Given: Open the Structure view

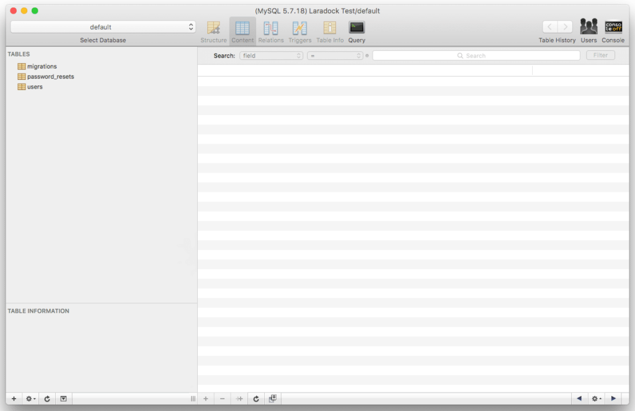Looking at the screenshot, I should (213, 32).
